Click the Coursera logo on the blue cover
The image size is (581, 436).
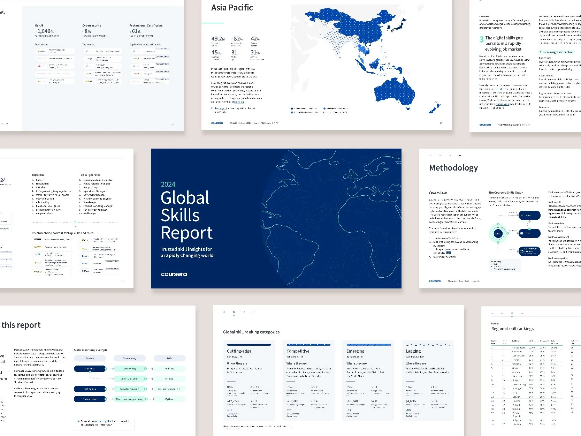click(174, 274)
